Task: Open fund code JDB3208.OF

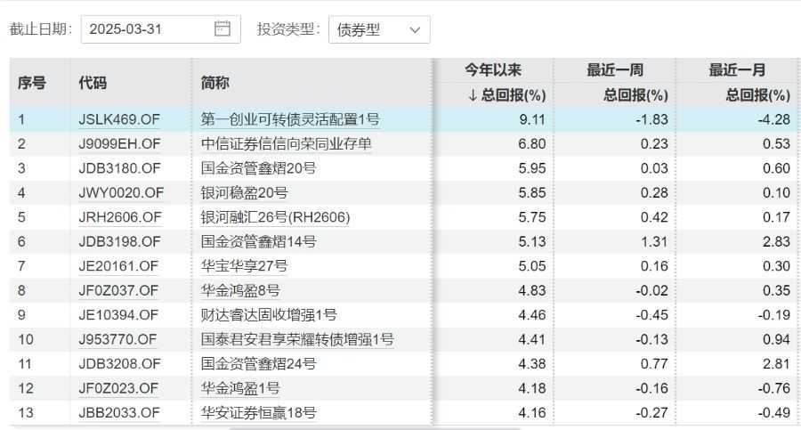Action: coord(119,364)
